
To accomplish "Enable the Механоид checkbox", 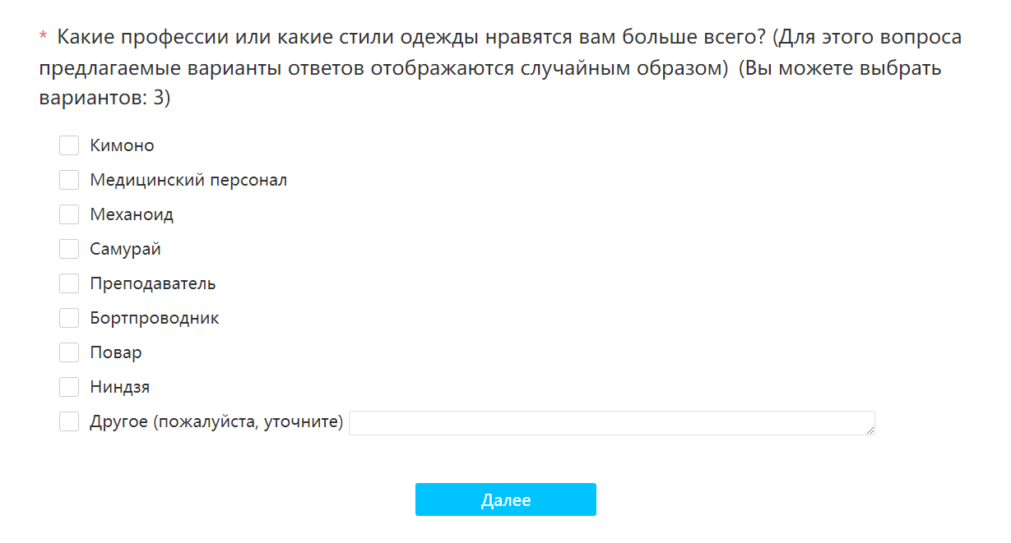I will click(69, 214).
